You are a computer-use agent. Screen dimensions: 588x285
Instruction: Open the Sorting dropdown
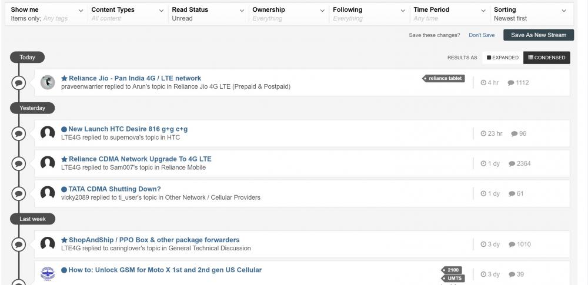530,14
